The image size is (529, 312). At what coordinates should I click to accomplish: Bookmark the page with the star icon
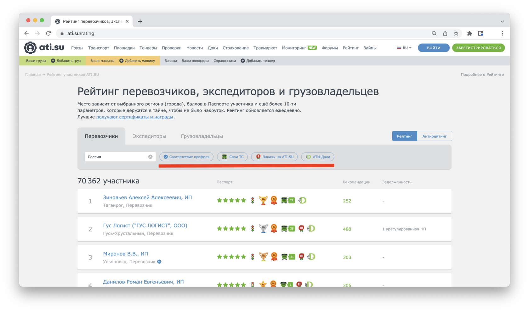click(x=456, y=33)
